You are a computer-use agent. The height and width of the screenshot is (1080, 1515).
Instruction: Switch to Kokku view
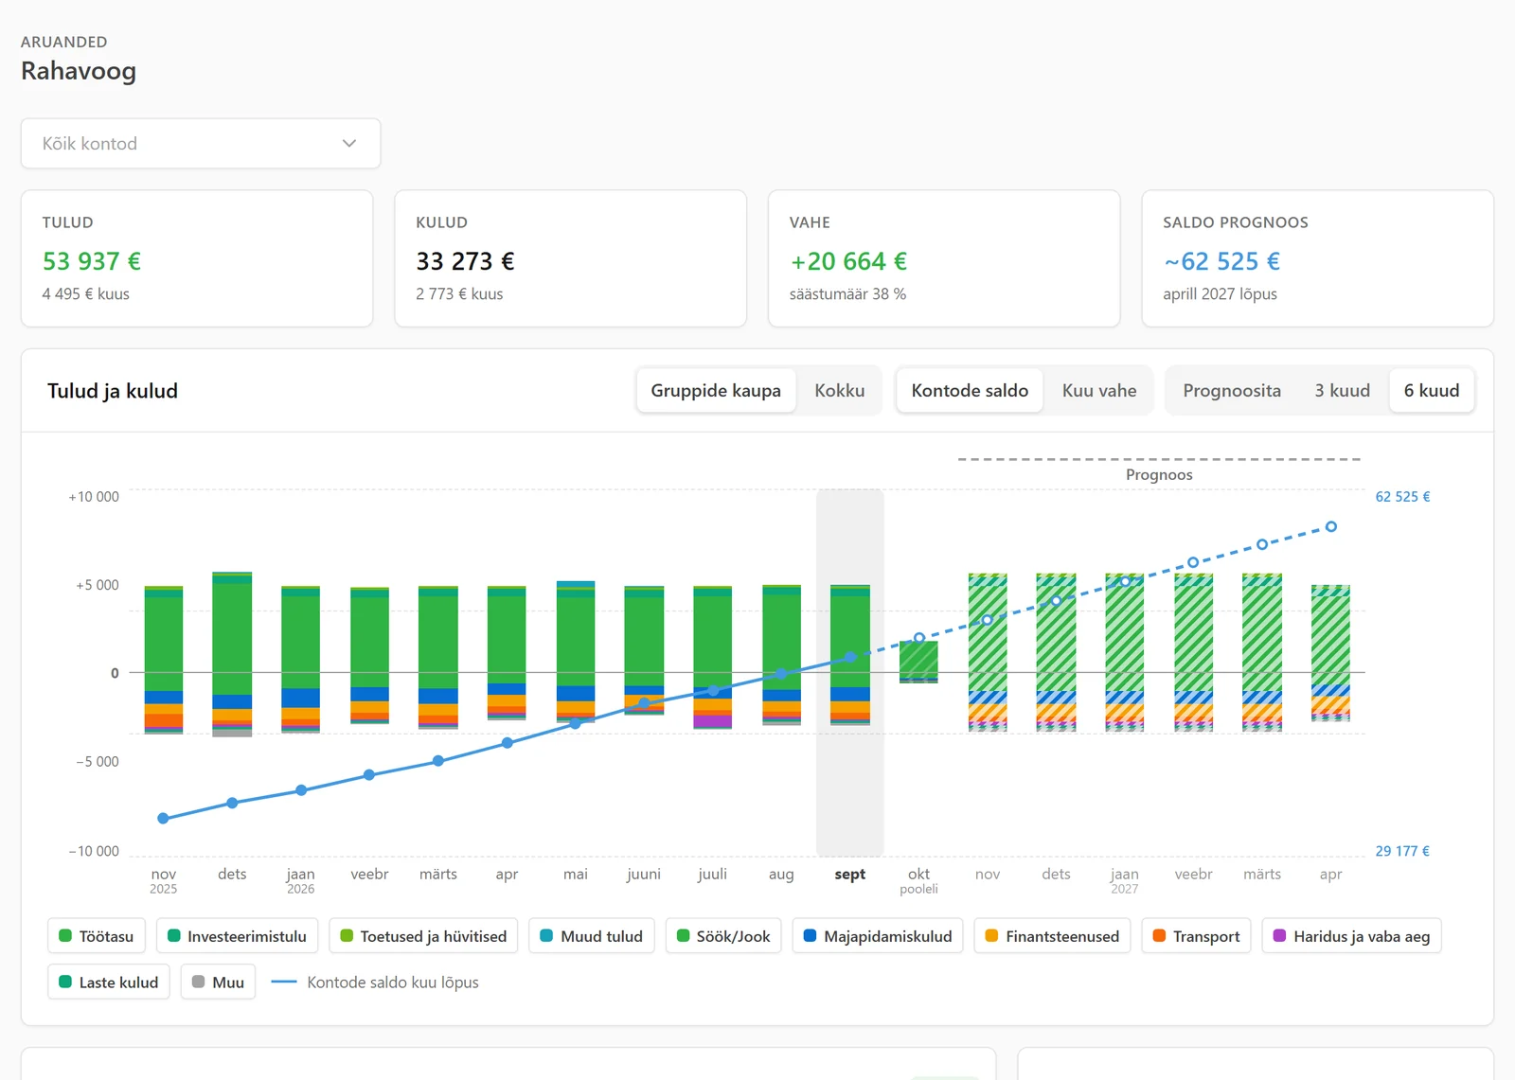840,391
